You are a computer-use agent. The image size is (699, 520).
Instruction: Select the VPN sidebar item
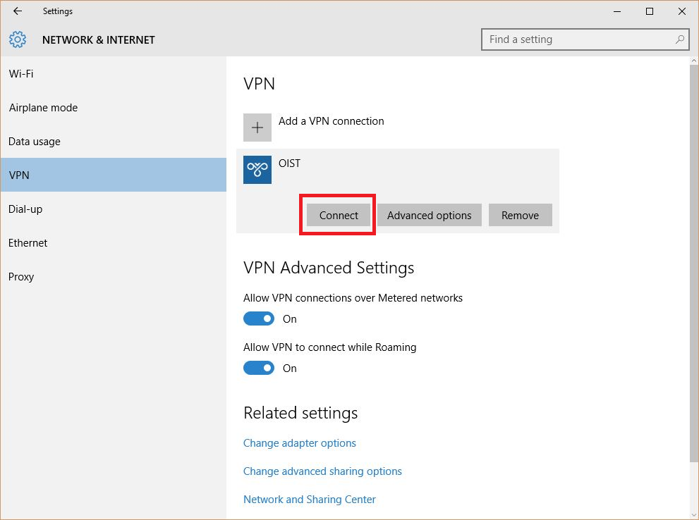[x=19, y=175]
